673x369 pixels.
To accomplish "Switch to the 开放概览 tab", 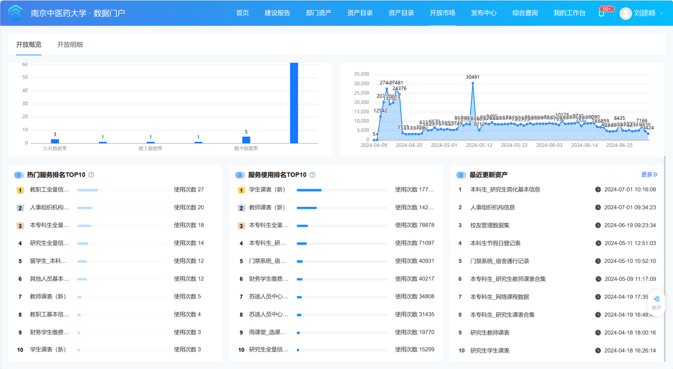I will tap(29, 45).
